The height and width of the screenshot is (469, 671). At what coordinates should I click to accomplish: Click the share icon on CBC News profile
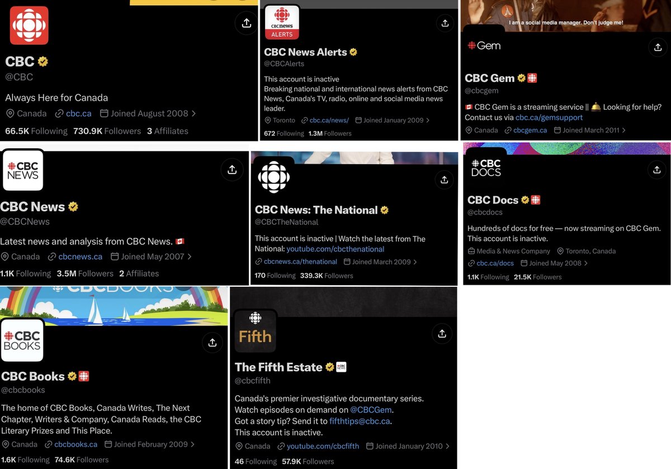[232, 169]
